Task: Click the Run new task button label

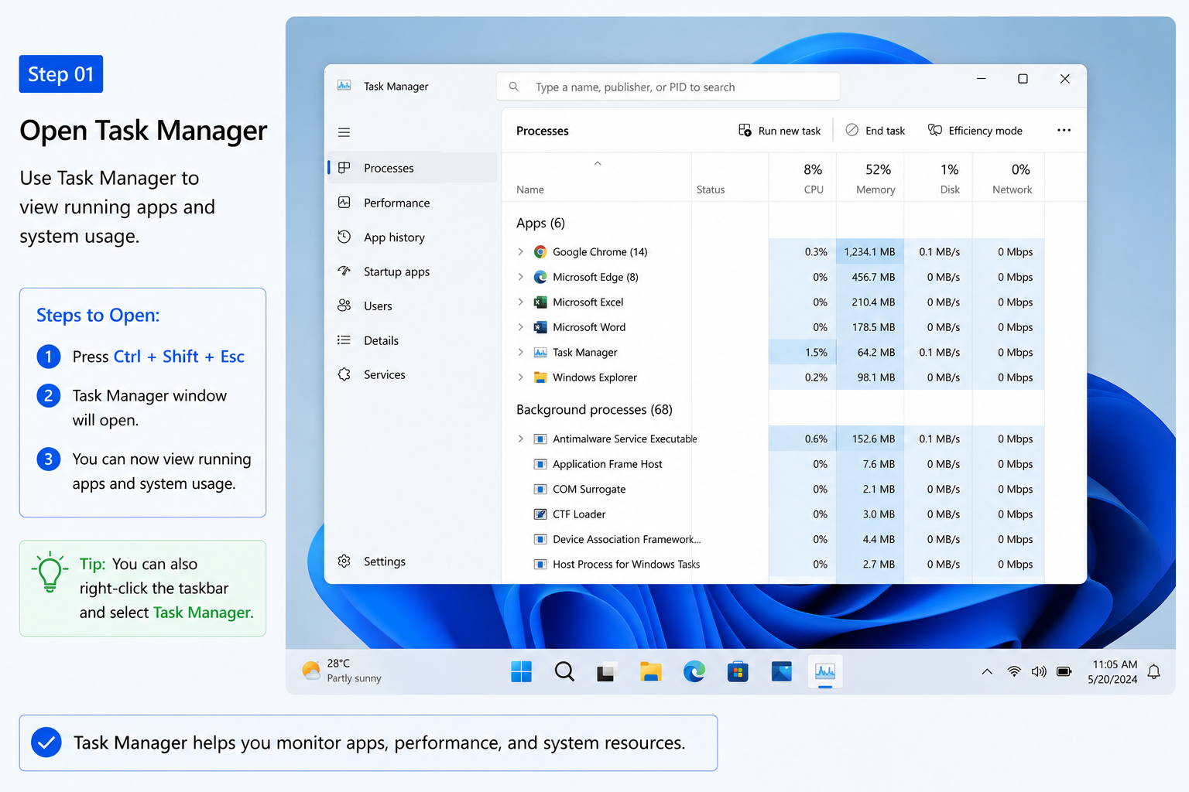Action: (790, 131)
